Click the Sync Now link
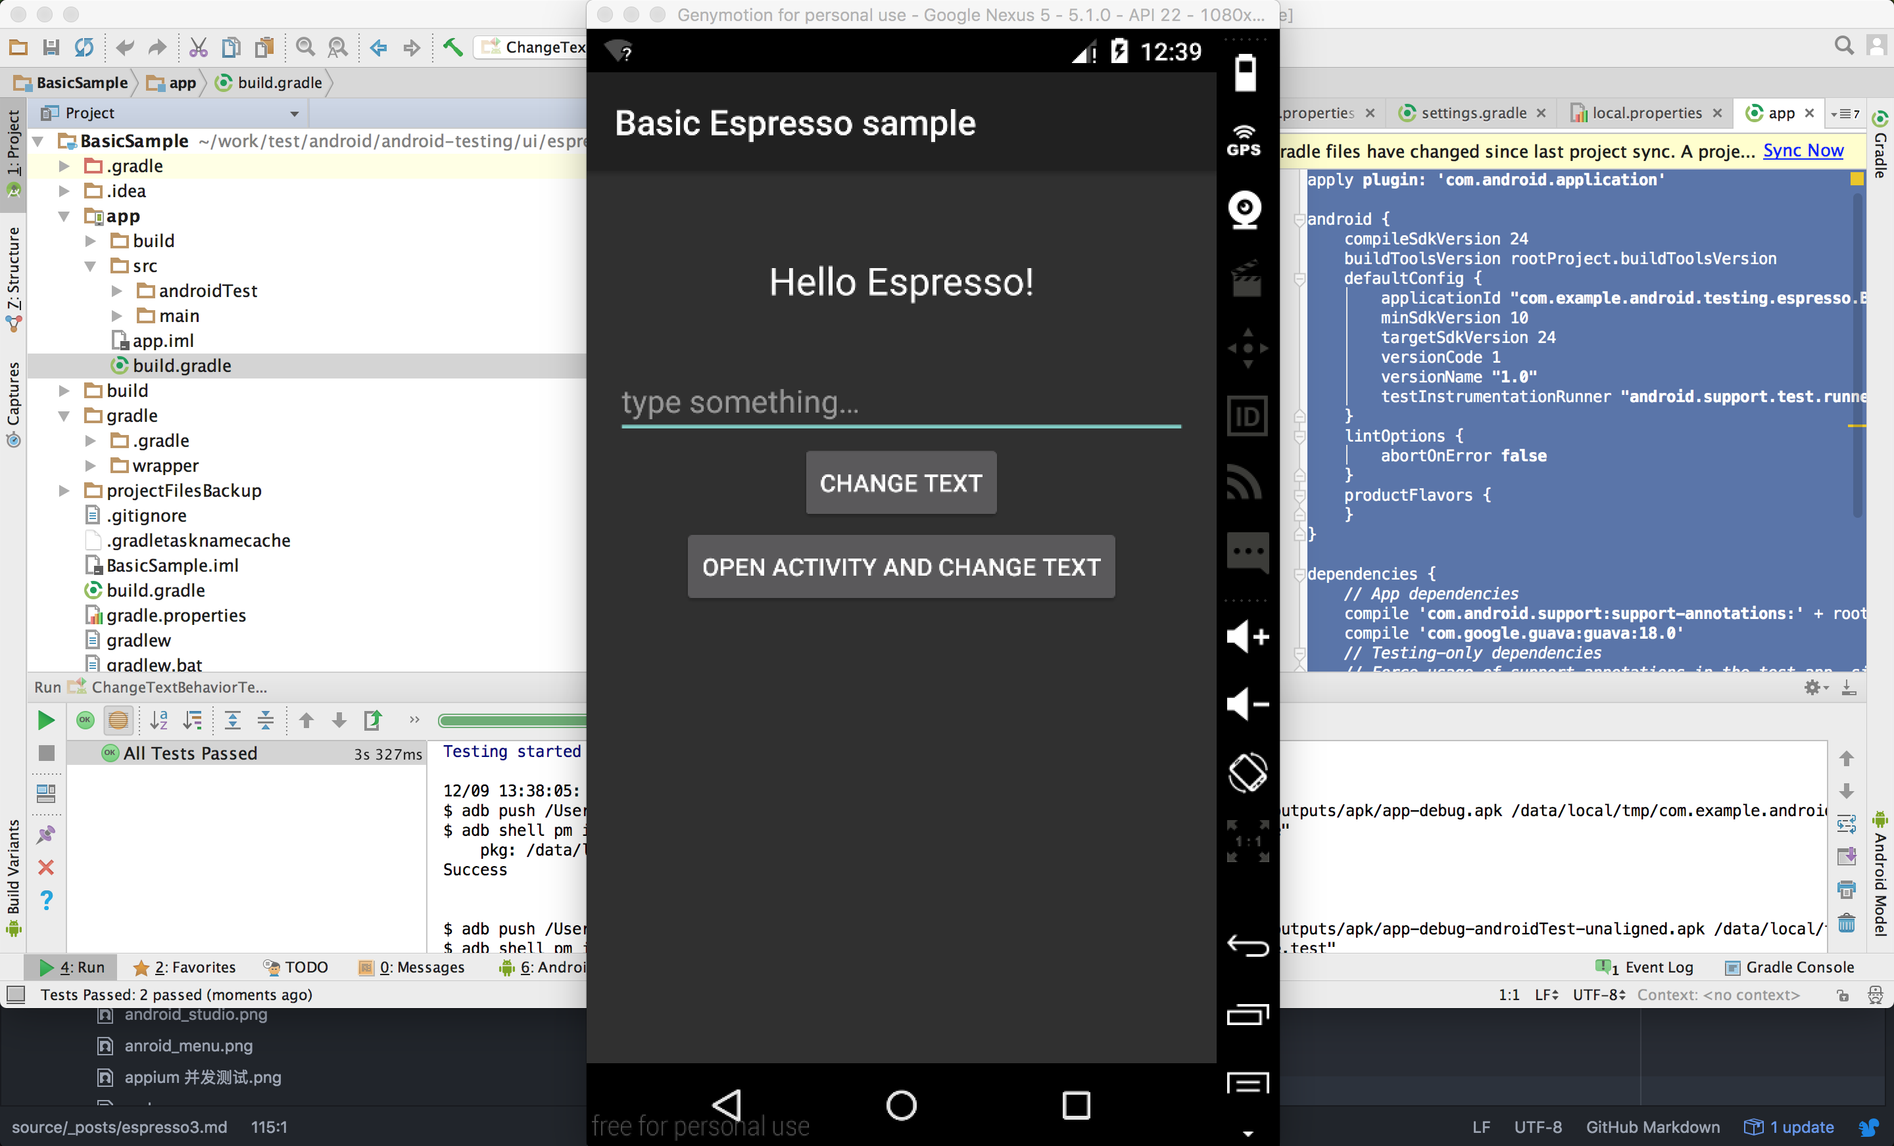 1803,150
